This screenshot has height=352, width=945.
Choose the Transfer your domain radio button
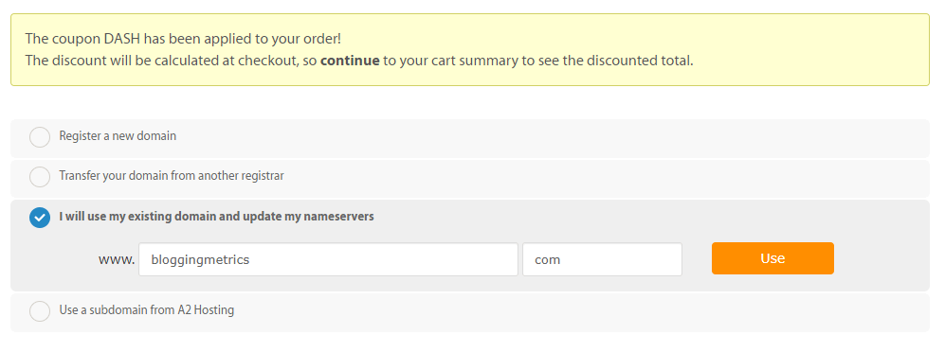click(40, 177)
